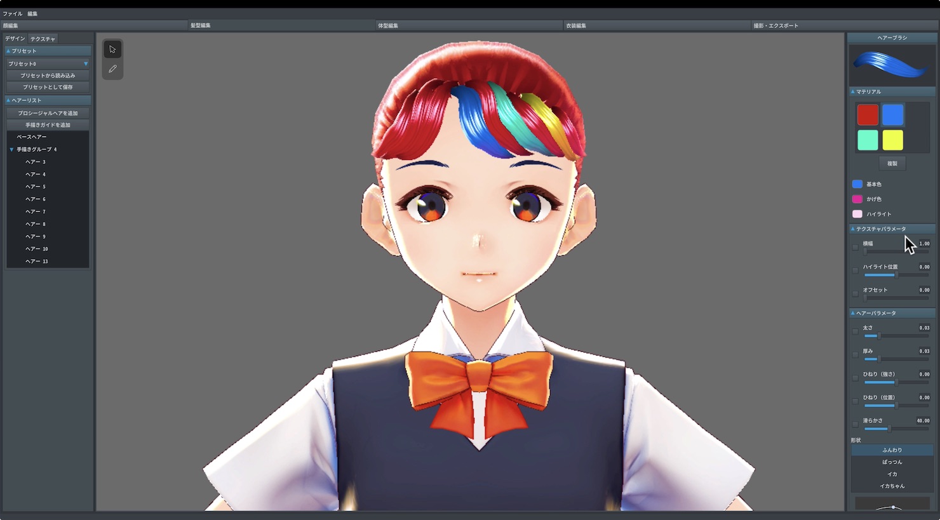
Task: Select the arrow selection tool
Action: pos(112,49)
